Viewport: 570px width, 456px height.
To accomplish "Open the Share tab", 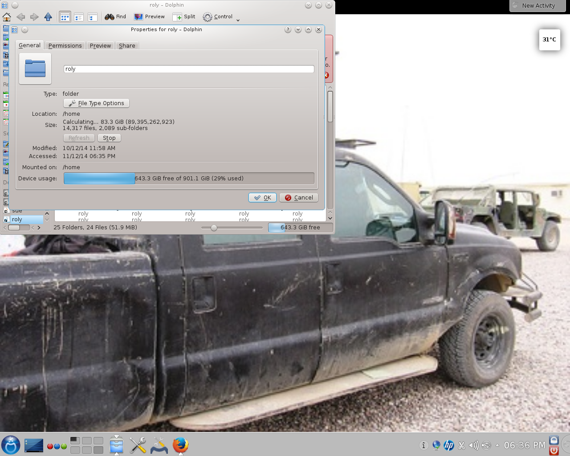I will coord(127,45).
